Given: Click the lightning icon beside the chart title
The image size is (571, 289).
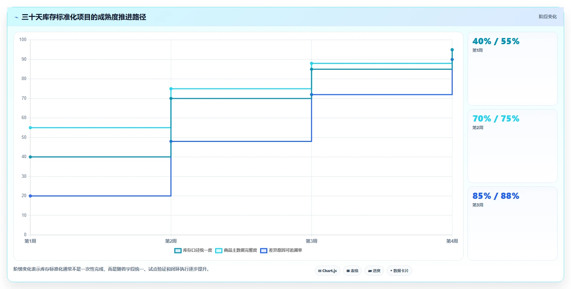Looking at the screenshot, I should 16,17.
